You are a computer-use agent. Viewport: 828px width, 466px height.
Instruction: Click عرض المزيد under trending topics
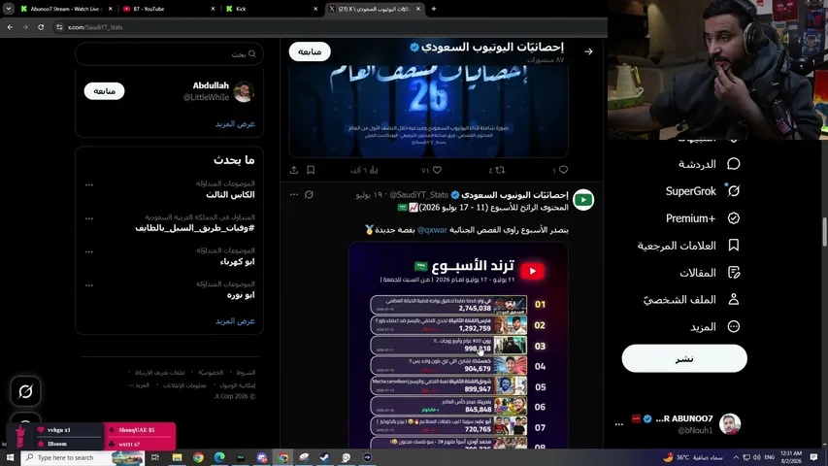click(x=235, y=320)
